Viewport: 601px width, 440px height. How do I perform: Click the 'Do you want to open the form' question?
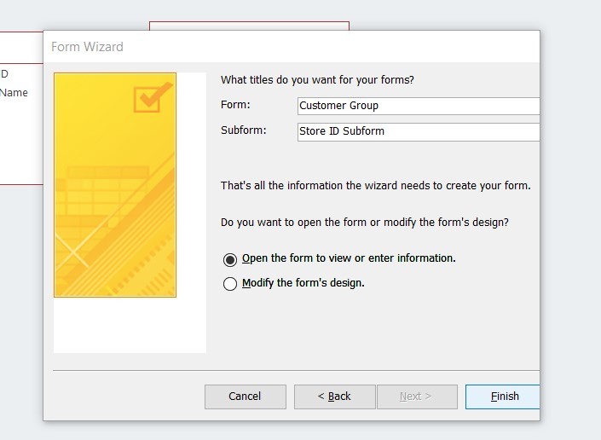click(x=364, y=223)
